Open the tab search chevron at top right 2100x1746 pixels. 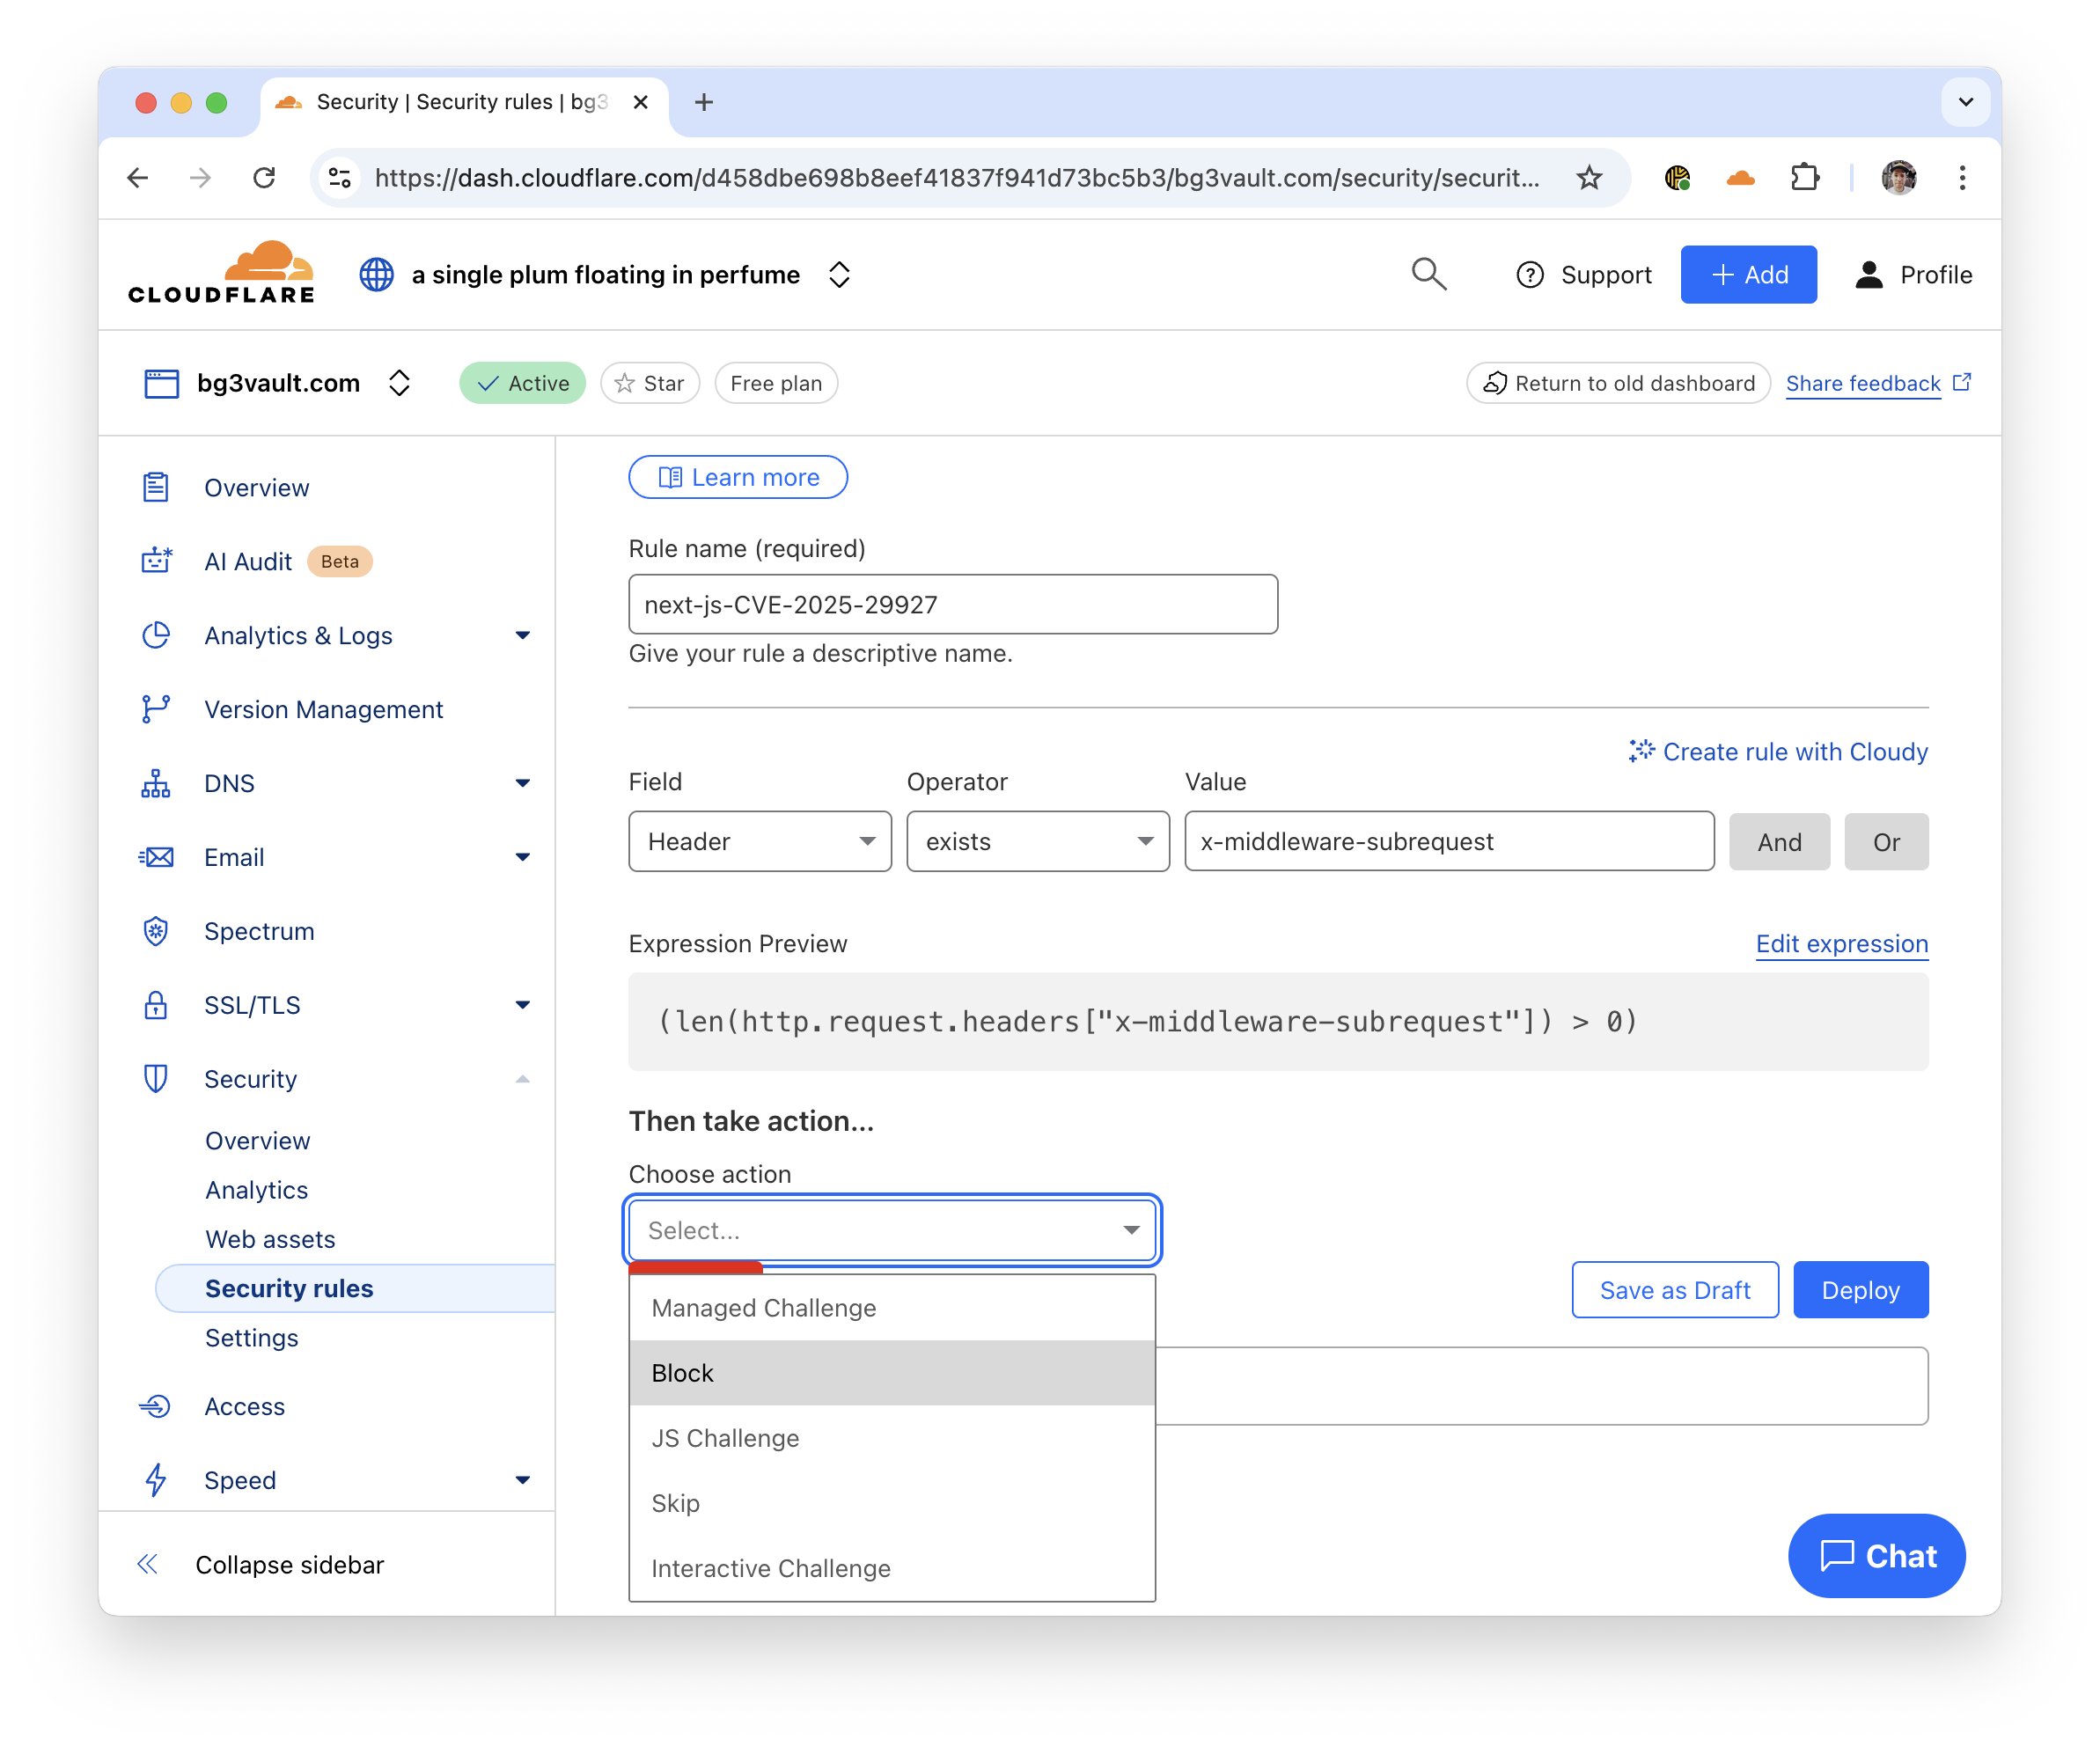[x=1966, y=102]
